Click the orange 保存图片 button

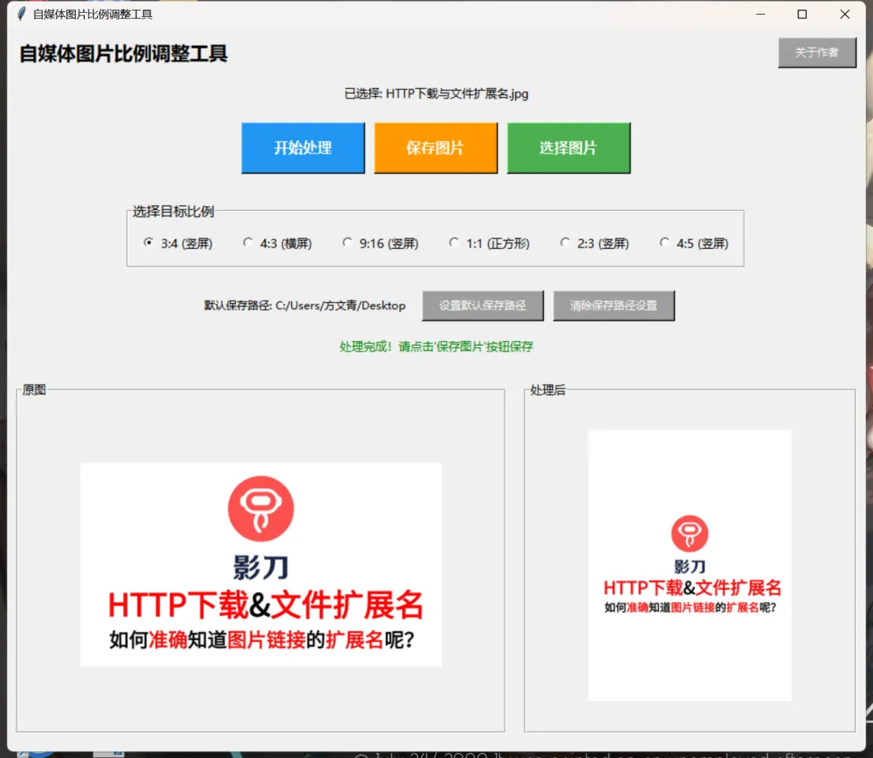point(436,148)
